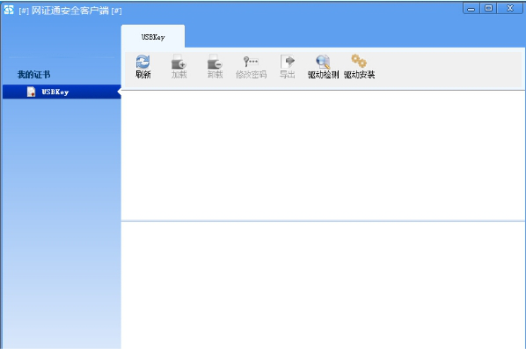Minimize the 网证通安全客户端 window

coord(471,9)
